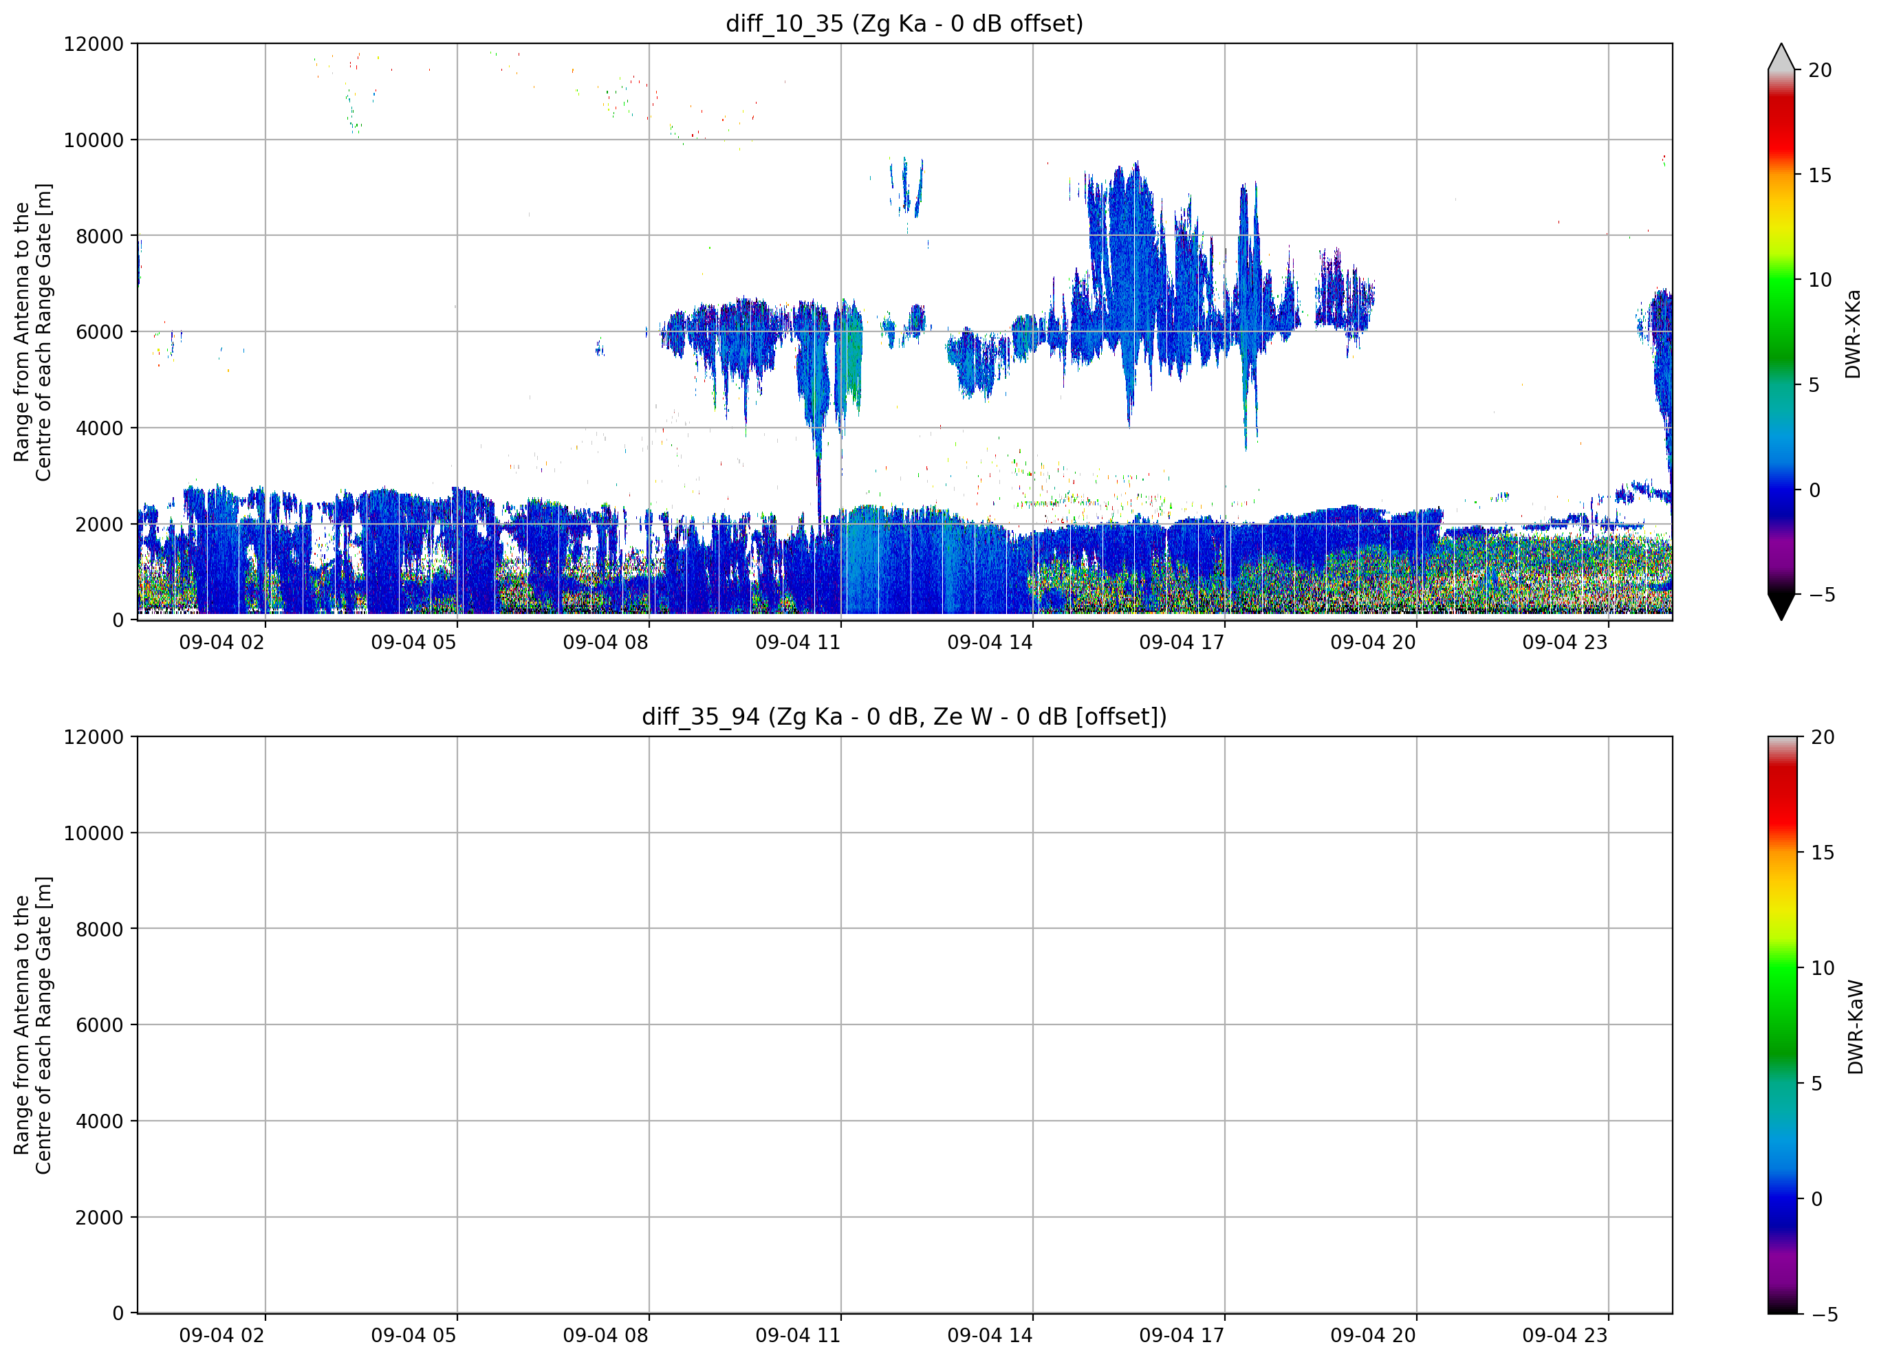This screenshot has height=1360, width=1879.
Task: Click the 15 tick on DWR-XKa colorbar
Action: [1818, 175]
